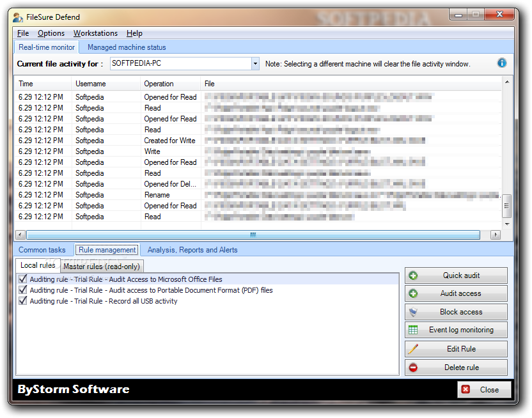The width and height of the screenshot is (532, 418).
Task: Click the Quick audit button
Action: pos(456,275)
